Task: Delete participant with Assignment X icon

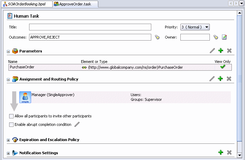Action: (229, 78)
